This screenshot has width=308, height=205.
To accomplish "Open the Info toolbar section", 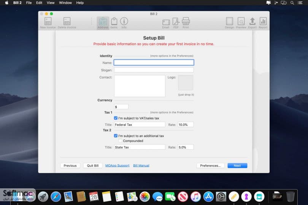I will [x=124, y=23].
